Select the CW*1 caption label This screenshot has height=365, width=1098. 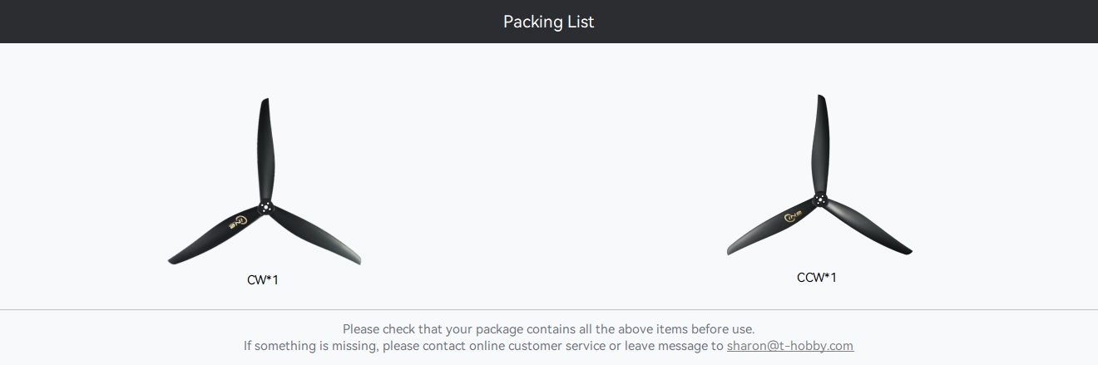263,280
